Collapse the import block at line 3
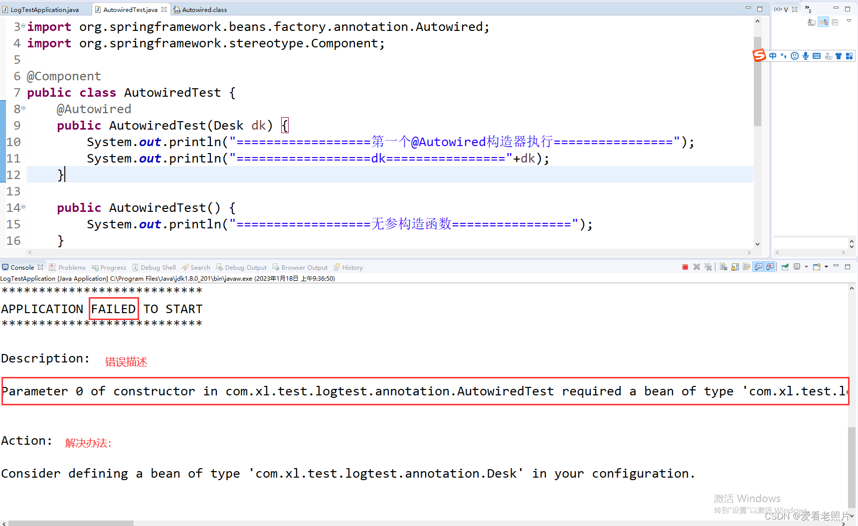Viewport: 858px width, 526px height. click(x=23, y=25)
